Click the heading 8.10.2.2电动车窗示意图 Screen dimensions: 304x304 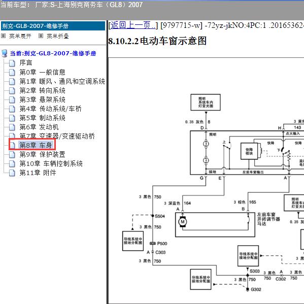157,41
